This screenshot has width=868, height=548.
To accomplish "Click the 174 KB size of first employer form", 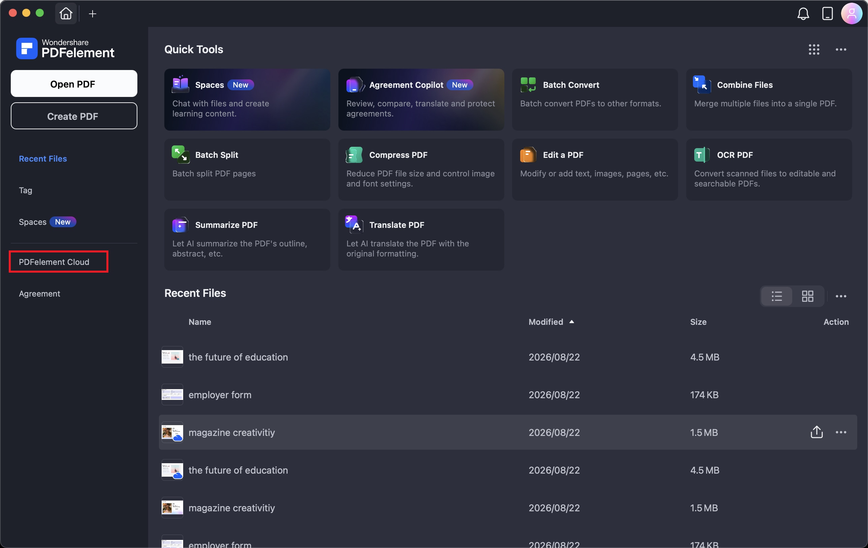I will coord(704,395).
